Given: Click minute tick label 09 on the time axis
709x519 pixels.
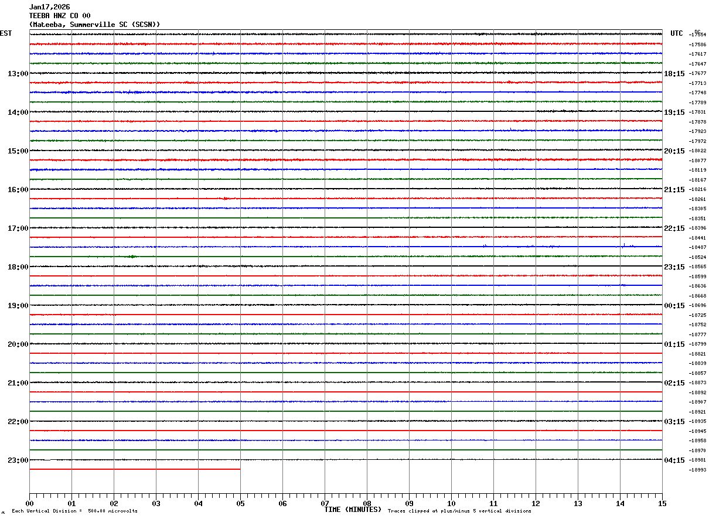Looking at the screenshot, I should pyautogui.click(x=409, y=504).
